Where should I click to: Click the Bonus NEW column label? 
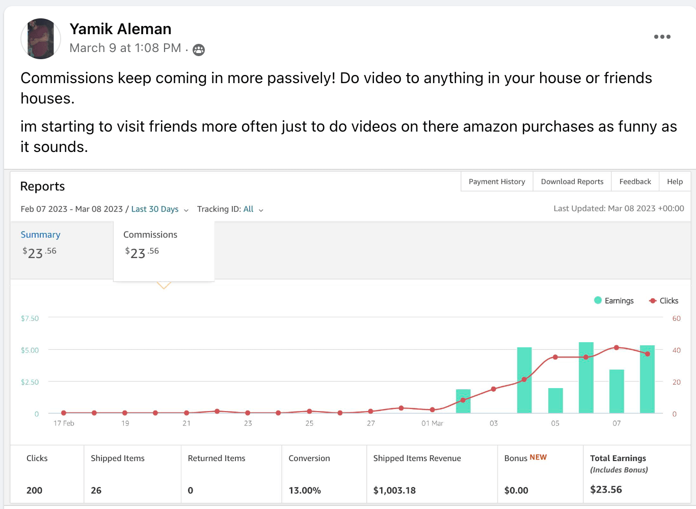[525, 457]
